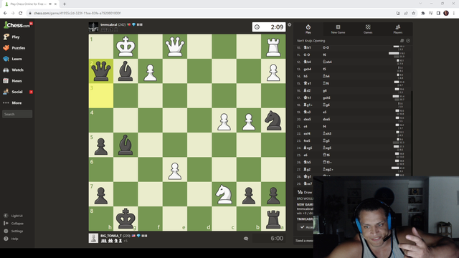
Task: Select the black bishop on g5
Action: pos(126,145)
